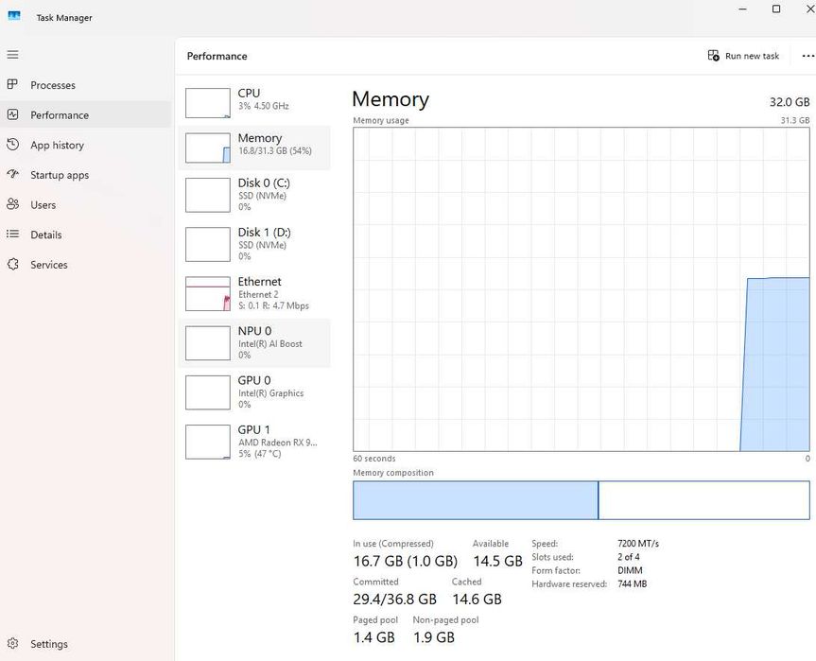
Task: Open the Users page icon
Action: point(12,204)
